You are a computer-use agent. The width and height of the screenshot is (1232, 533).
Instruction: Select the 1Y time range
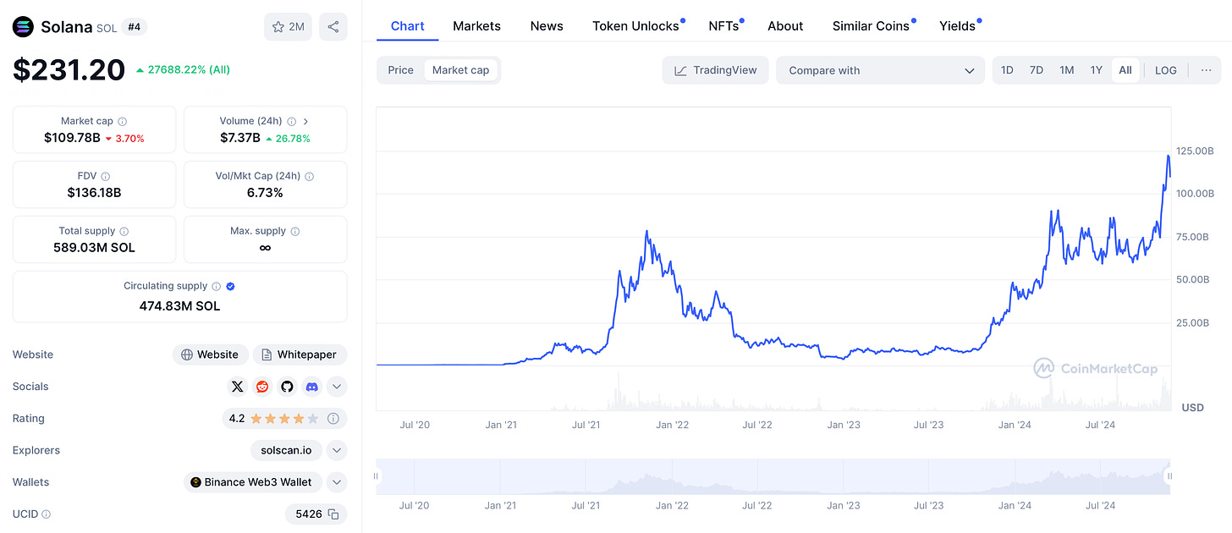click(x=1096, y=70)
